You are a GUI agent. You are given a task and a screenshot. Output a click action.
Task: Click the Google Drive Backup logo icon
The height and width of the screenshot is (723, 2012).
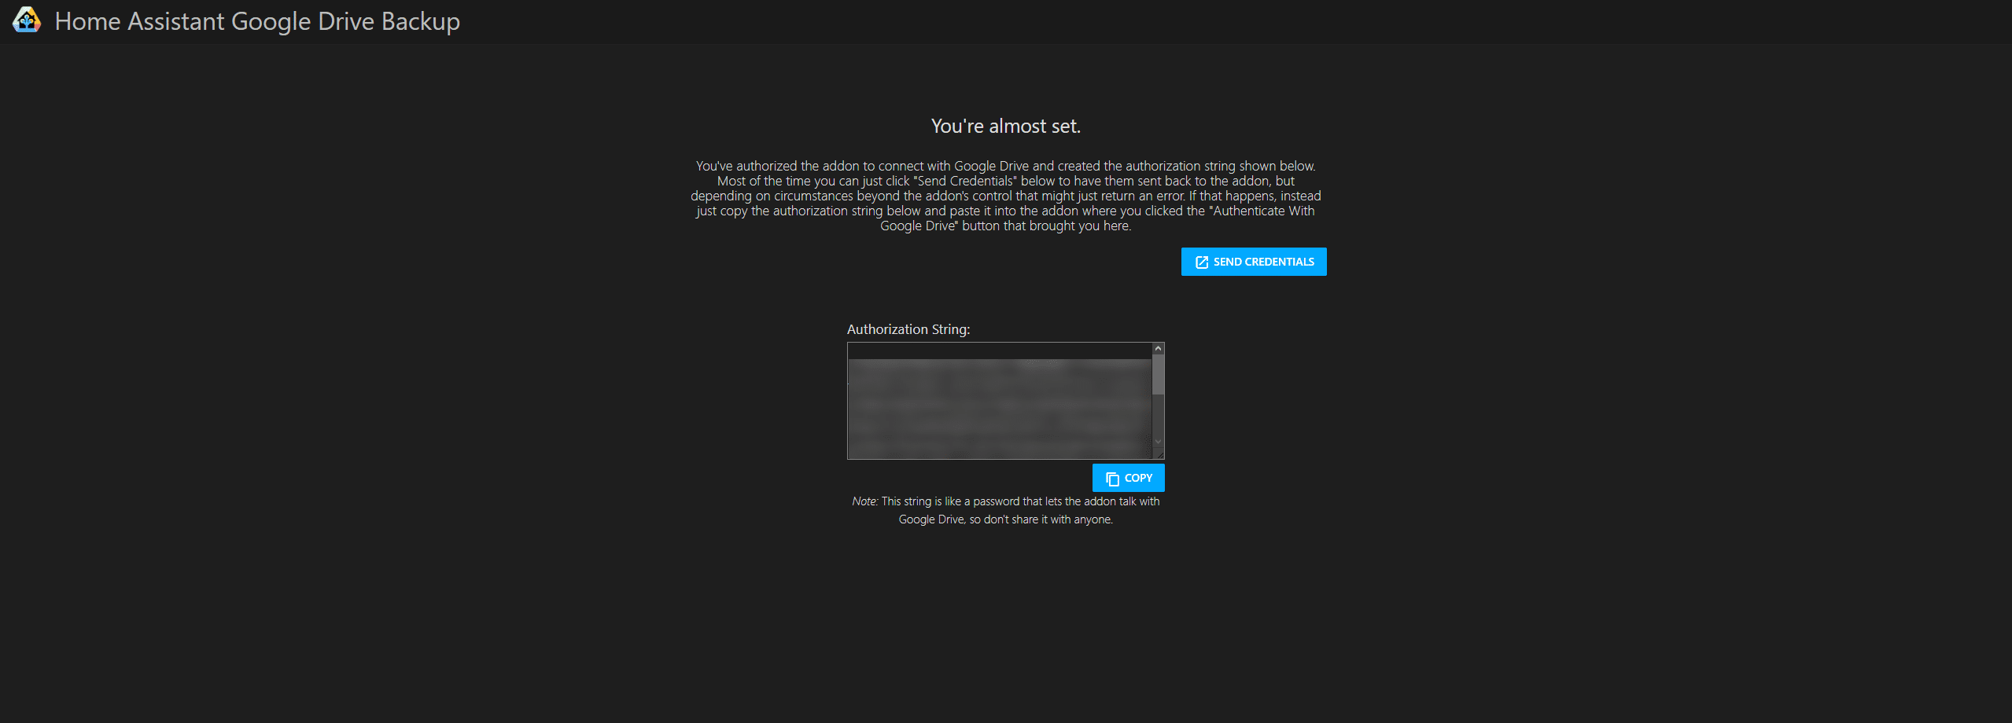click(27, 20)
